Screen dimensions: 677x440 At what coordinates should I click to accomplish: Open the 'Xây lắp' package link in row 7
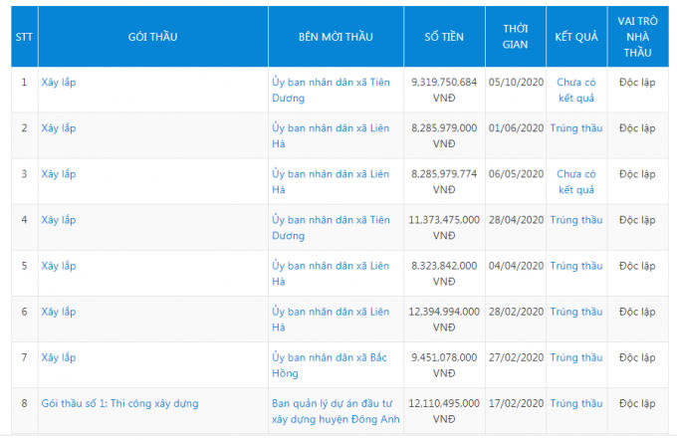click(x=59, y=357)
